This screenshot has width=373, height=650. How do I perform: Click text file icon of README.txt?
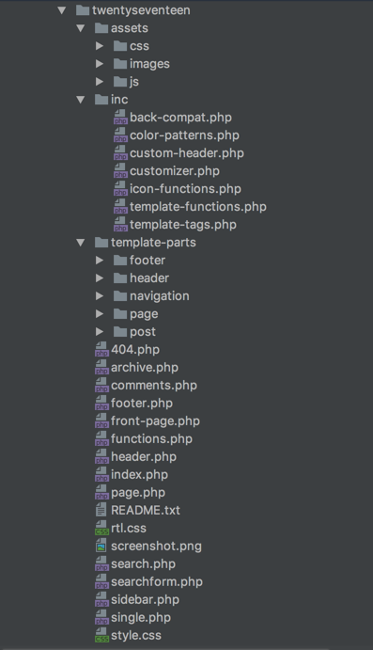[101, 510]
